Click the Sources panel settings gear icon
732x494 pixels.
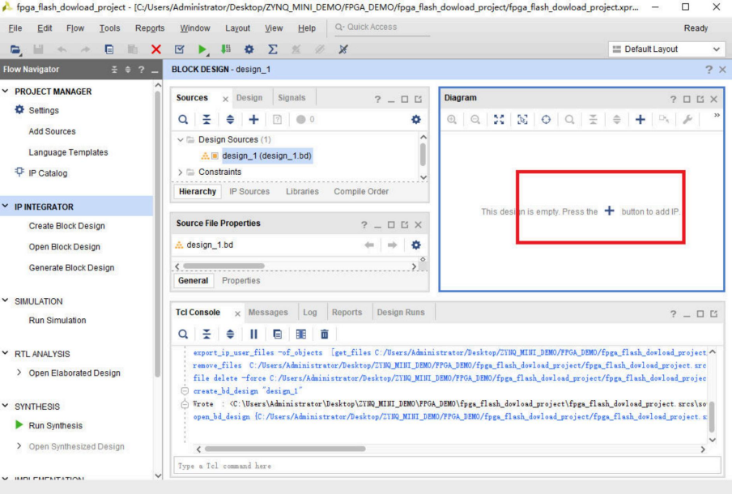click(416, 119)
